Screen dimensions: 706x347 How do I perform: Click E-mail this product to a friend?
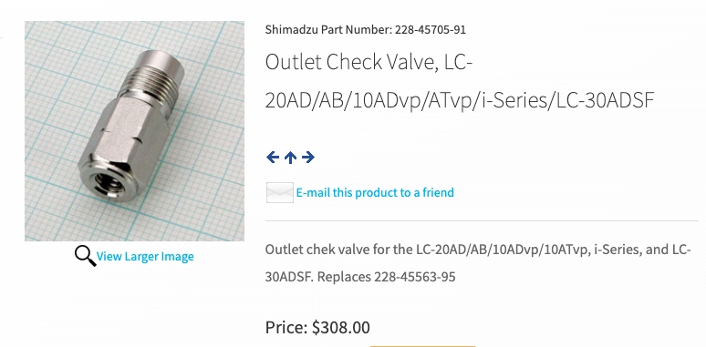coord(375,192)
